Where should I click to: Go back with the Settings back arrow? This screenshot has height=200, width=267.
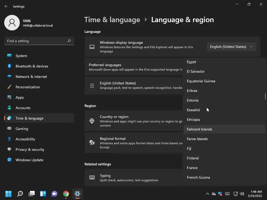pos(6,6)
